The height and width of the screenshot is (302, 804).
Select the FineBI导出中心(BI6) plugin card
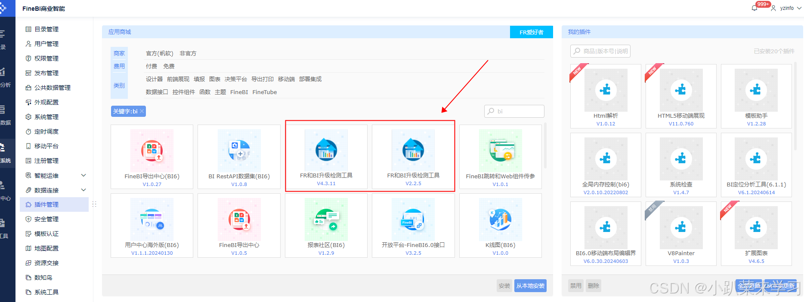click(x=152, y=157)
